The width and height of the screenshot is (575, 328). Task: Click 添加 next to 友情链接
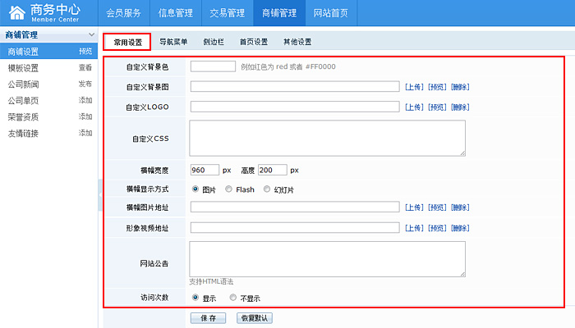[85, 133]
